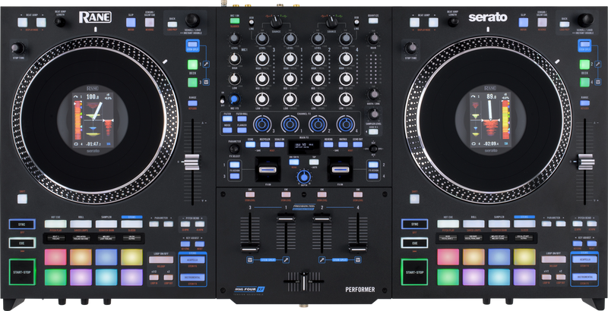Click the STOP TIME knob on the left deck

(17, 49)
